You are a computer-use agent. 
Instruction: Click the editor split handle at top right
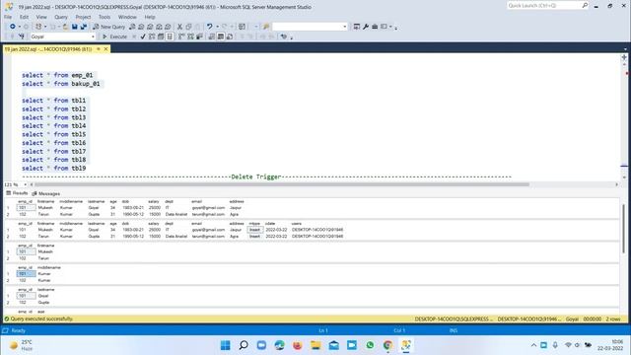(x=624, y=57)
